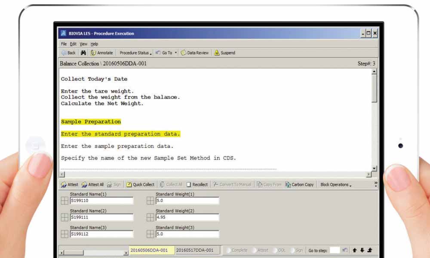Click Quick Collect
Viewport: 430px width, 258px height.
[x=140, y=184]
